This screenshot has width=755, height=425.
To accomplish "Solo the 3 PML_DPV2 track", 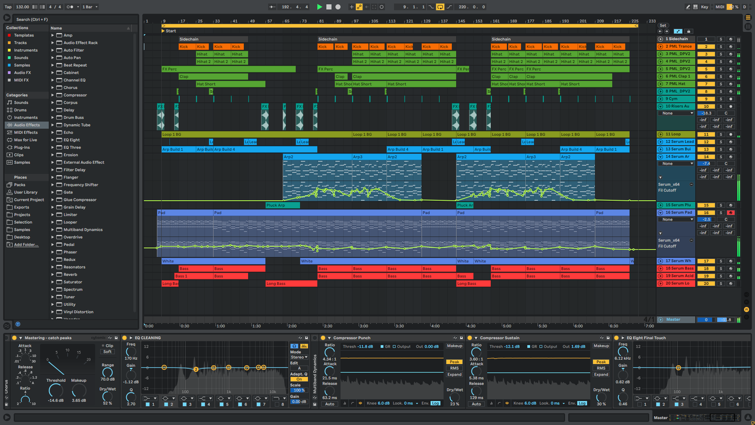I will coord(720,54).
